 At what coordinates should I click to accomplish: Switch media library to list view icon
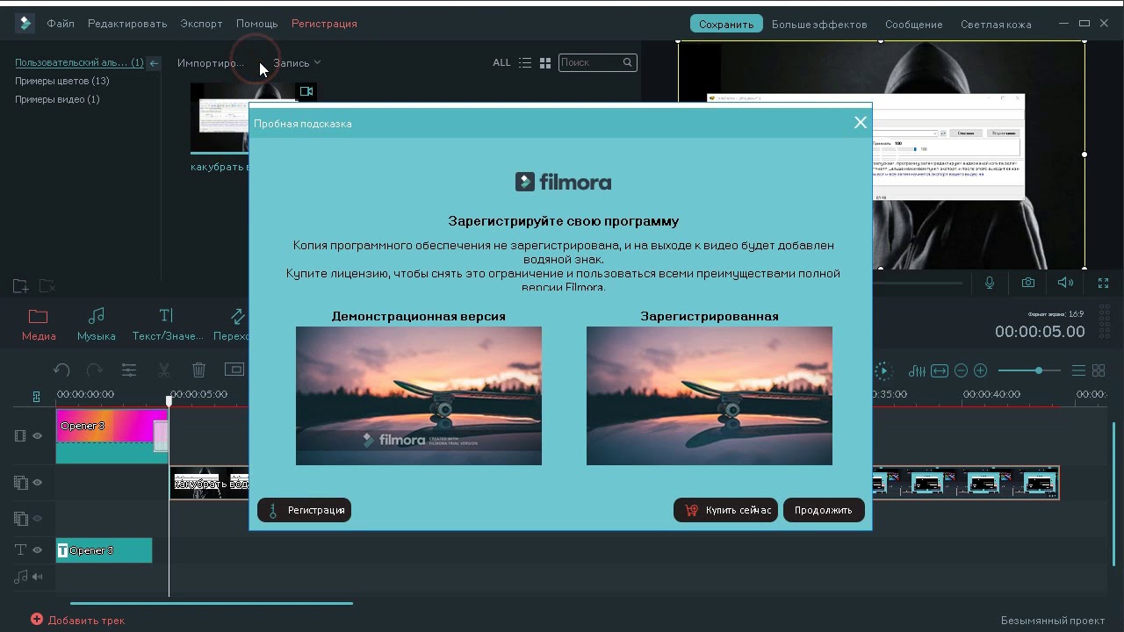(x=525, y=63)
